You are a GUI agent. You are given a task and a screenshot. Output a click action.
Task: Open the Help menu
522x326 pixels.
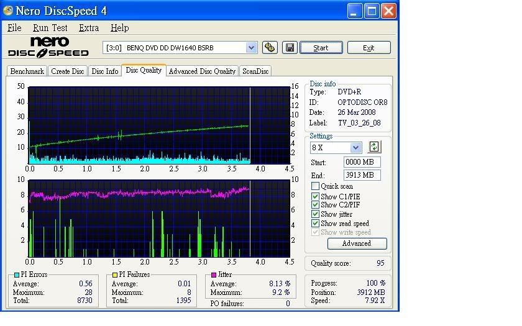click(120, 28)
